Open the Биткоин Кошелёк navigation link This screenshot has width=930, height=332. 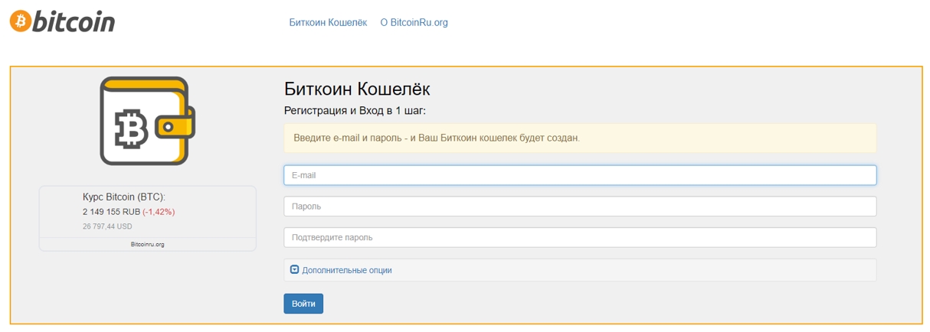click(328, 22)
